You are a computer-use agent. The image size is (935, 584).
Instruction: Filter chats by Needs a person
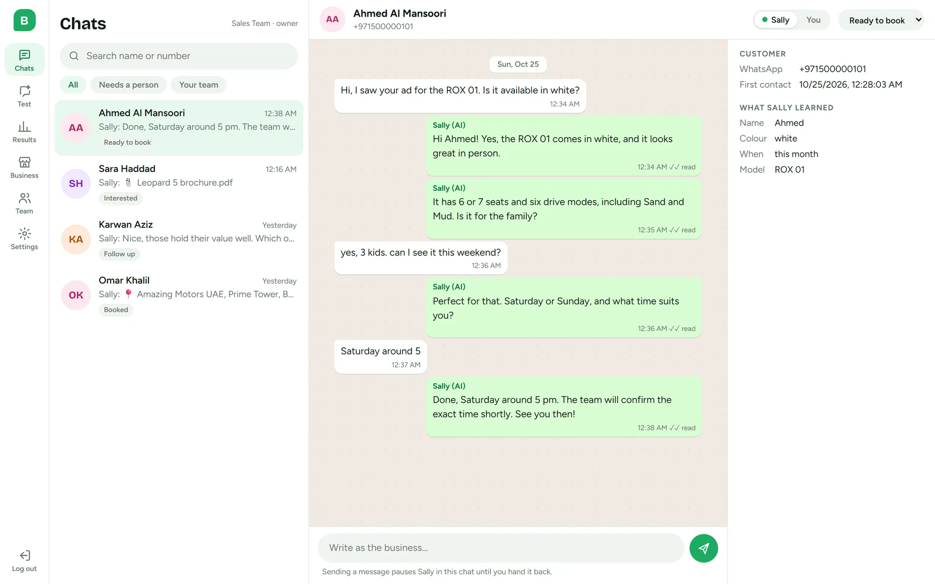[129, 85]
